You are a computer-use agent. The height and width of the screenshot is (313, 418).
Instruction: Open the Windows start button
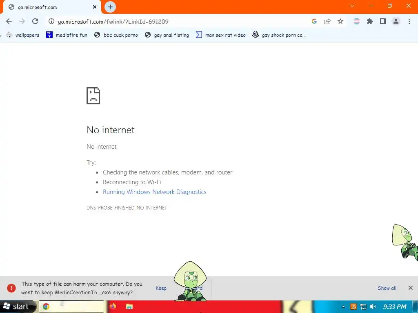[x=18, y=306]
